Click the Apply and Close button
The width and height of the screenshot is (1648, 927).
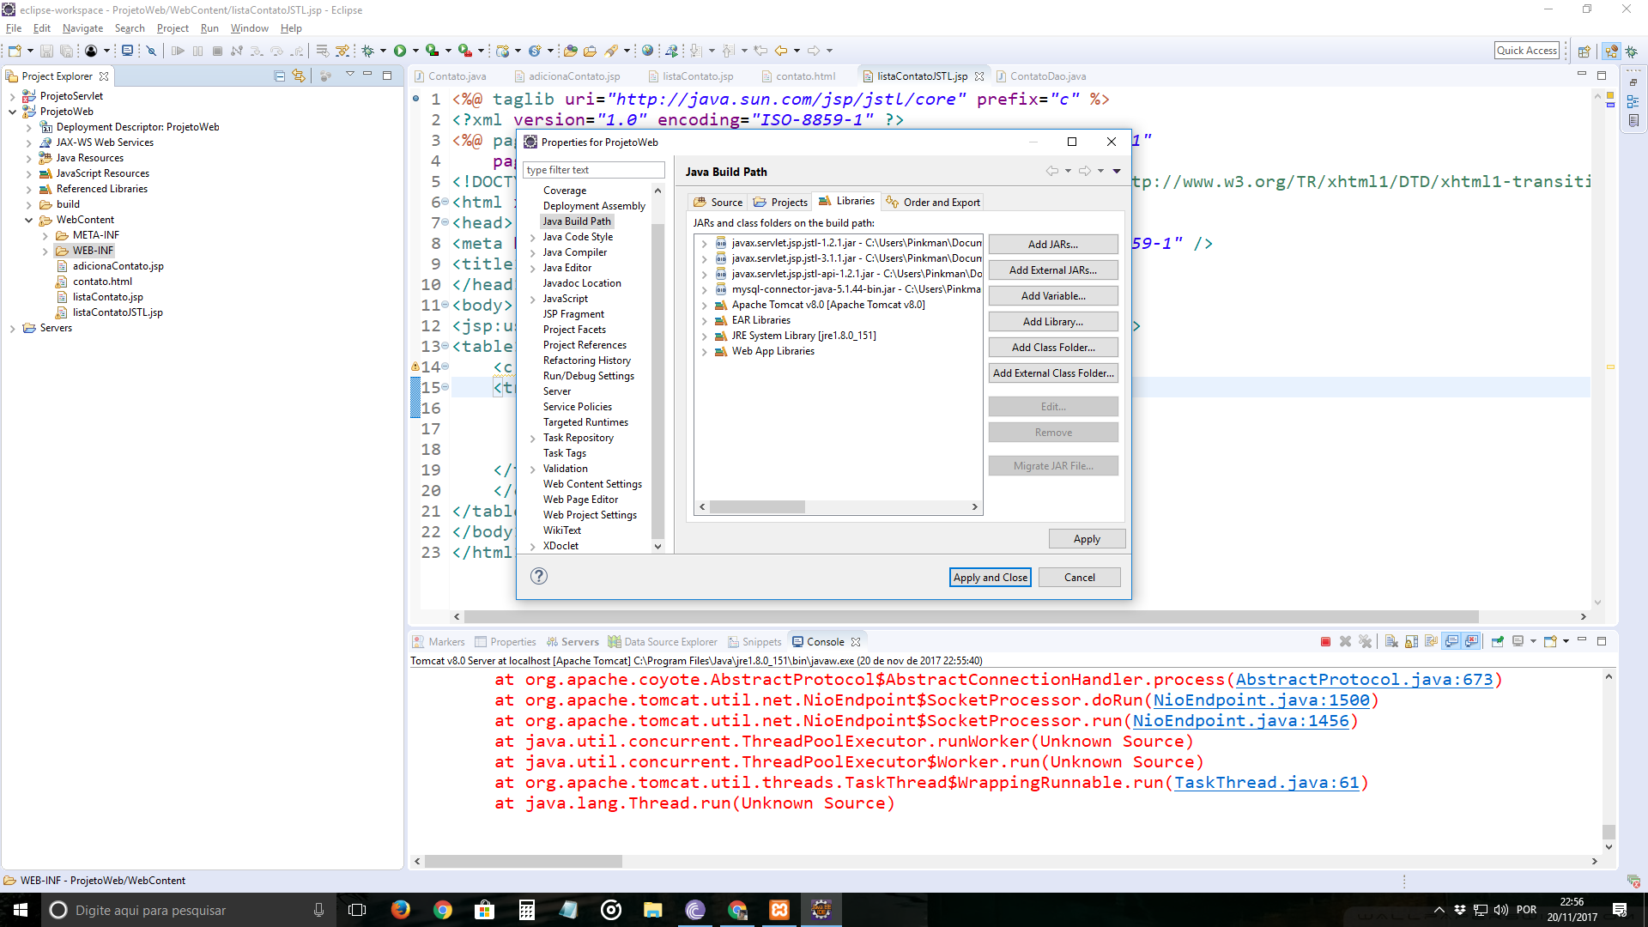click(x=990, y=578)
